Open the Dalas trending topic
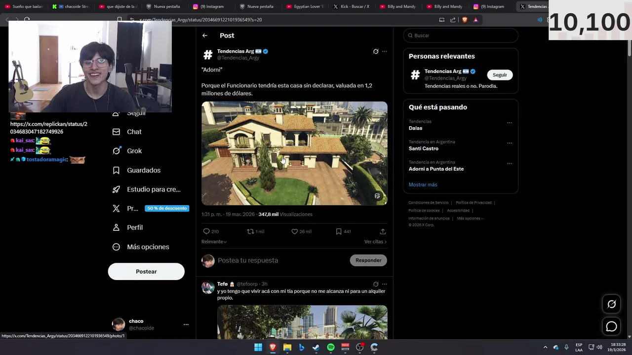This screenshot has height=355, width=632. [415, 128]
